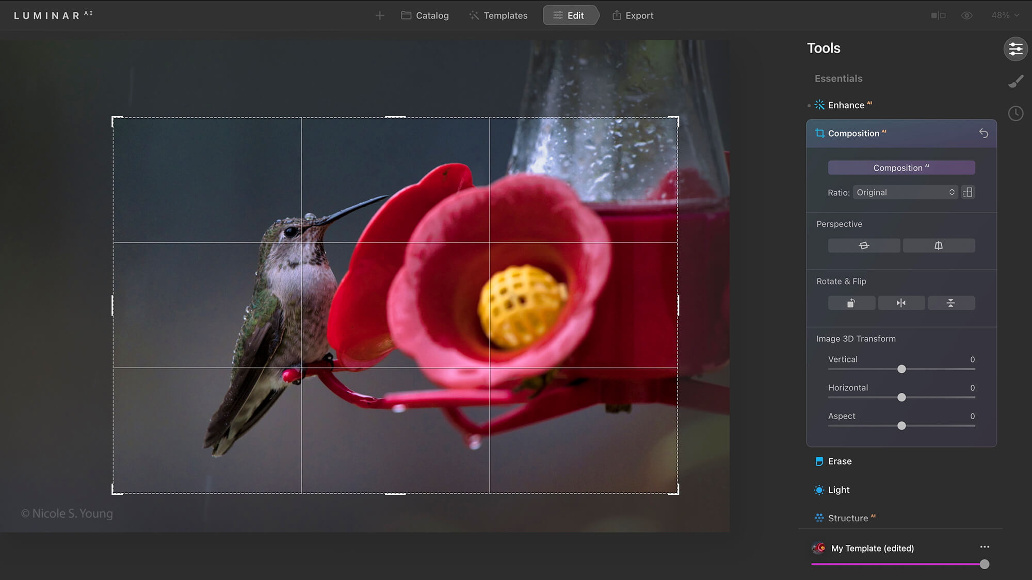
Task: Open the 48% zoom level dropdown
Action: pyautogui.click(x=1005, y=15)
